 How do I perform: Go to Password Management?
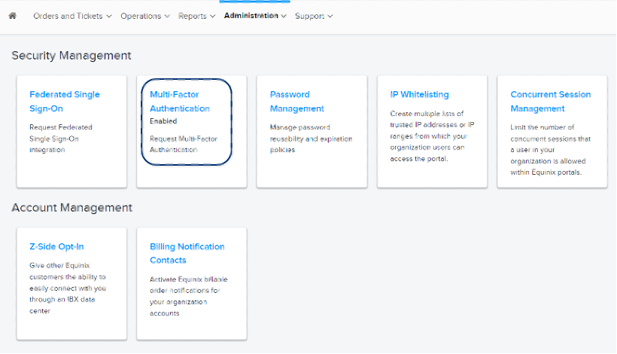(297, 101)
